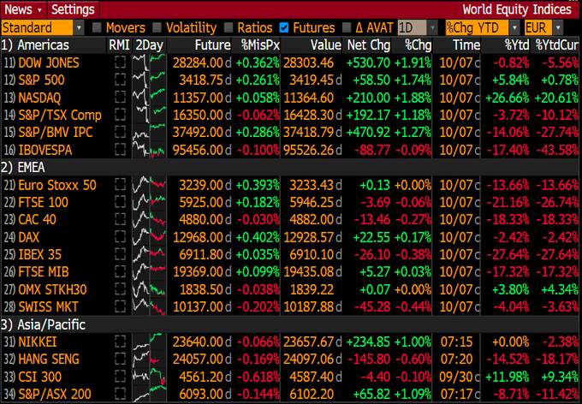Open the SWISS MKT 2Day sparkline chart
582x404 pixels.
pyautogui.click(x=149, y=306)
